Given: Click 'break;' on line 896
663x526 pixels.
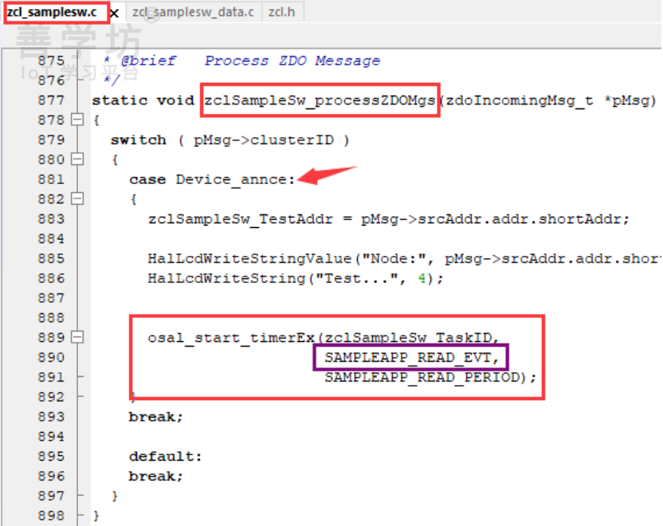Looking at the screenshot, I should tap(155, 476).
